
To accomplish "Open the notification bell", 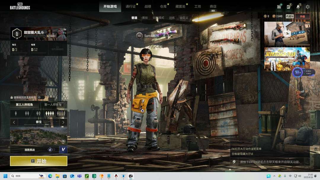I will [x=298, y=7].
